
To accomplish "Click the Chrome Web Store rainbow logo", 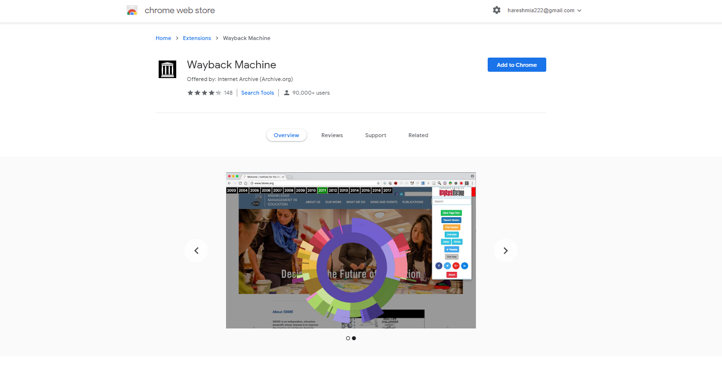I will pos(132,10).
